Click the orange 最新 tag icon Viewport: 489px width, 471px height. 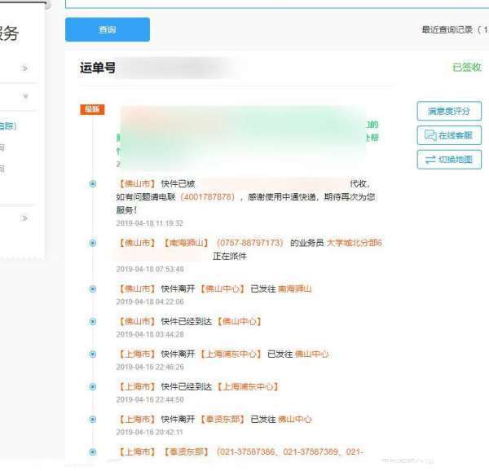click(x=92, y=109)
